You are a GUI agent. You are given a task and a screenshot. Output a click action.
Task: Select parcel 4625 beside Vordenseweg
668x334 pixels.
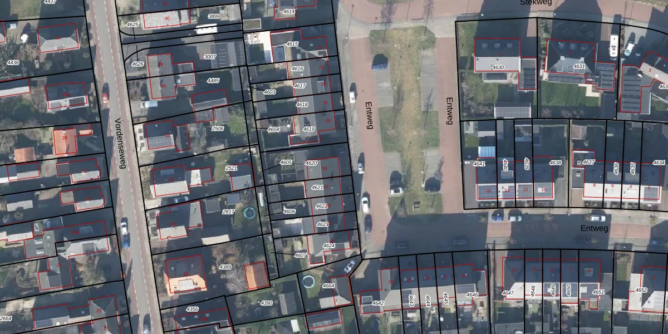[132, 25]
